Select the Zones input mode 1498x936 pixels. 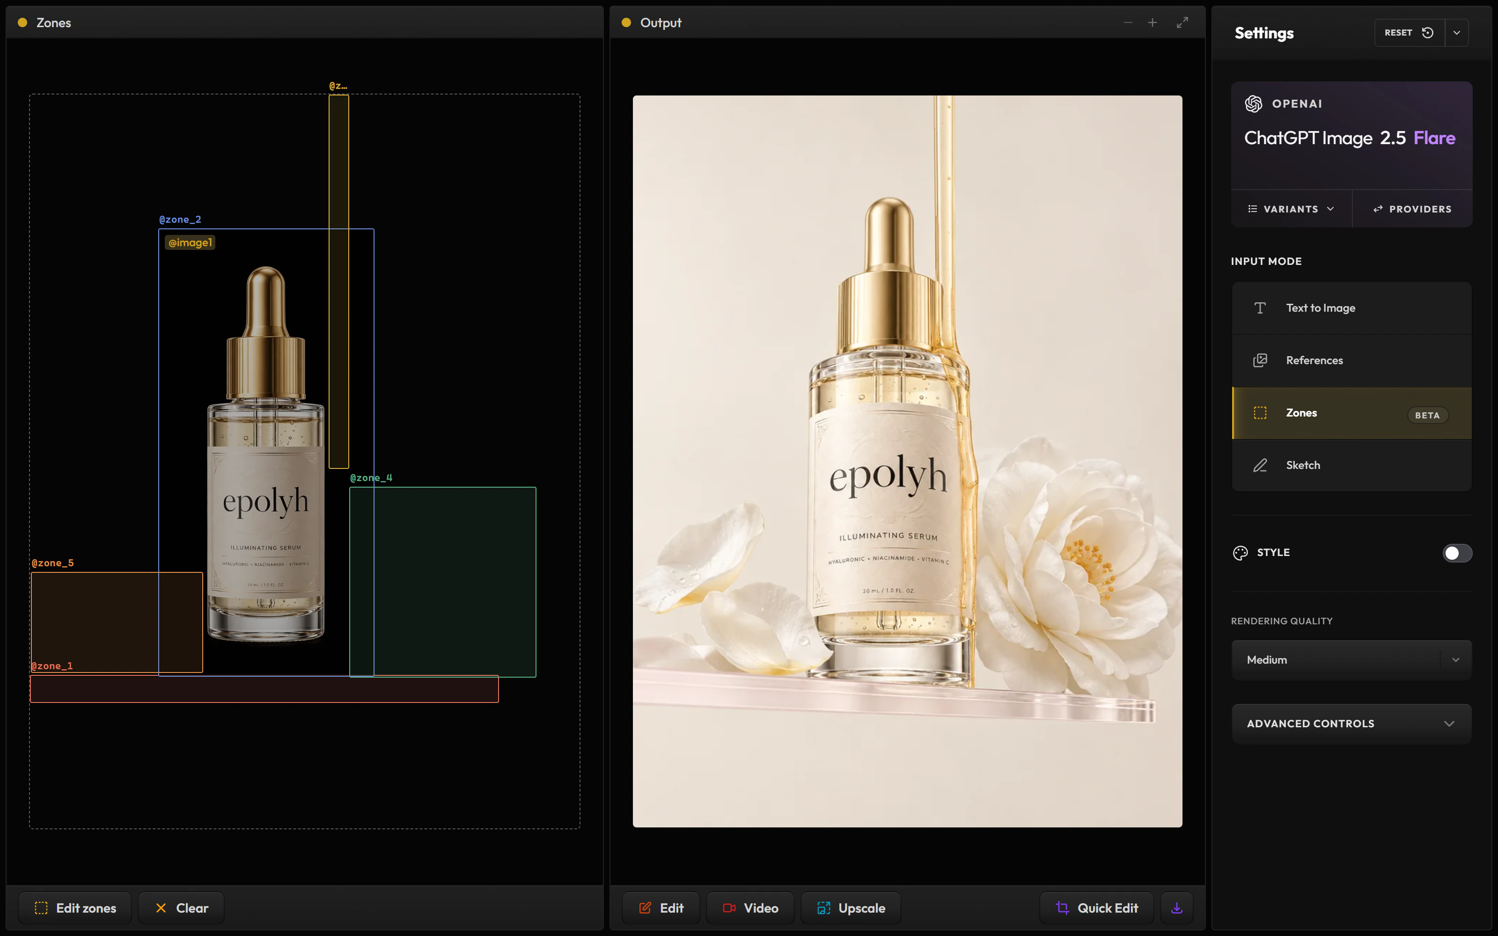[1351, 413]
